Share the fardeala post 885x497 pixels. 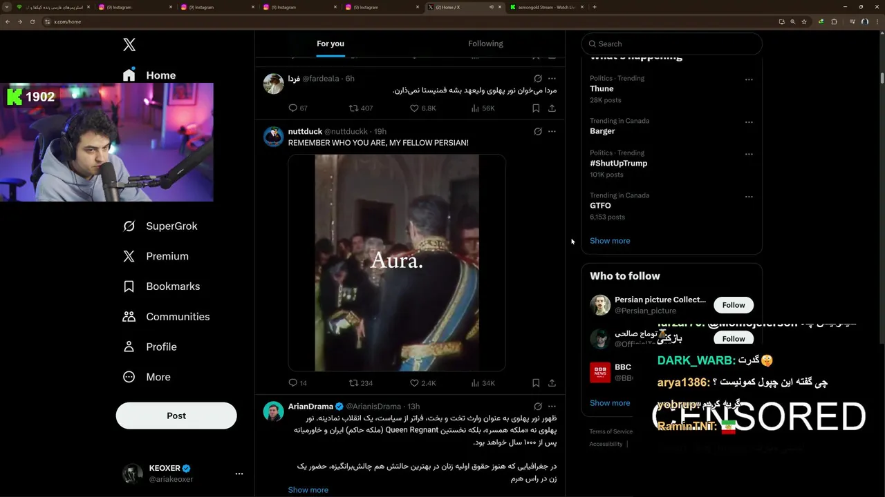click(x=552, y=108)
